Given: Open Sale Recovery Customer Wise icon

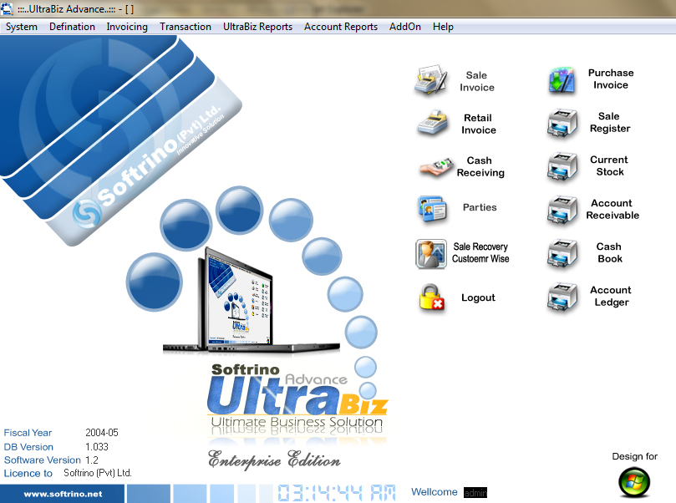Looking at the screenshot, I should 431,254.
